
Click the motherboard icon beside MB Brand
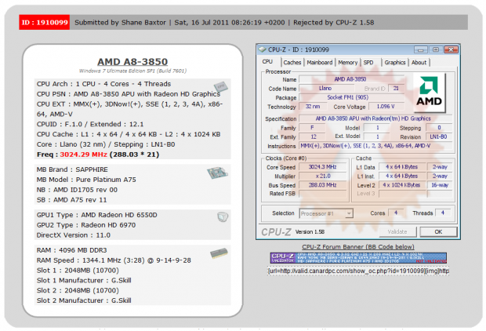click(x=218, y=173)
